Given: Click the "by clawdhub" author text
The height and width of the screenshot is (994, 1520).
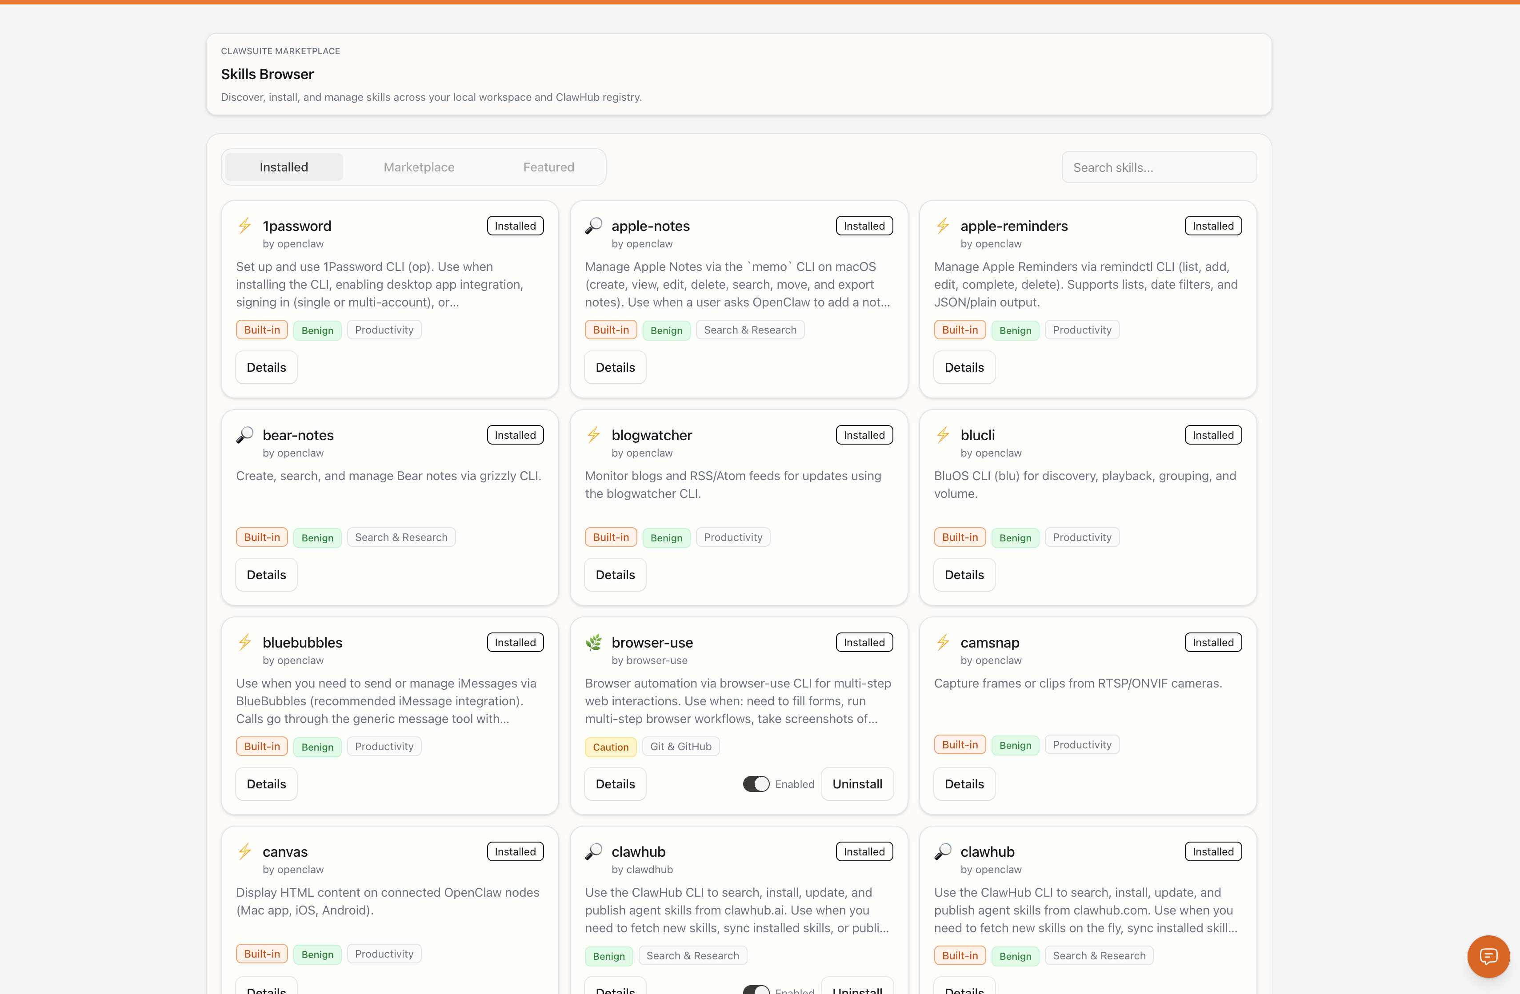Looking at the screenshot, I should (x=642, y=870).
